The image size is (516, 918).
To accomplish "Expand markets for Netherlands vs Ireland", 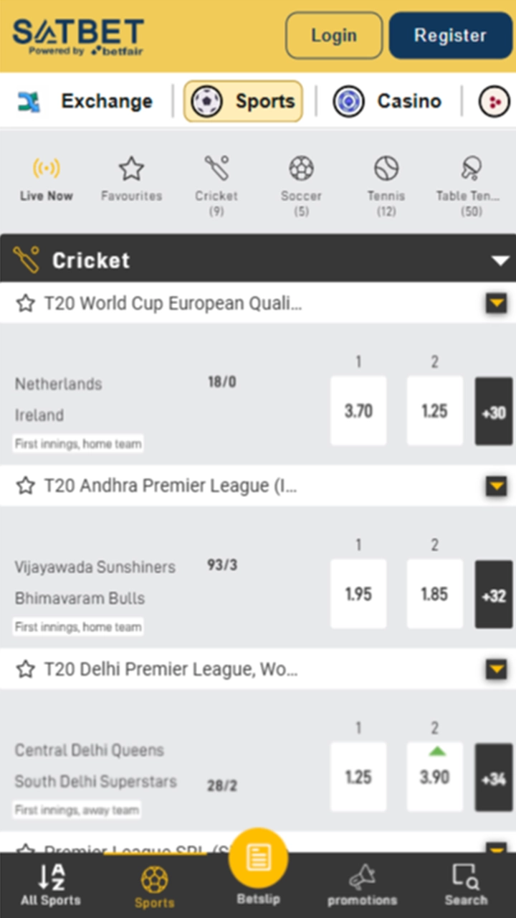I will coord(493,412).
